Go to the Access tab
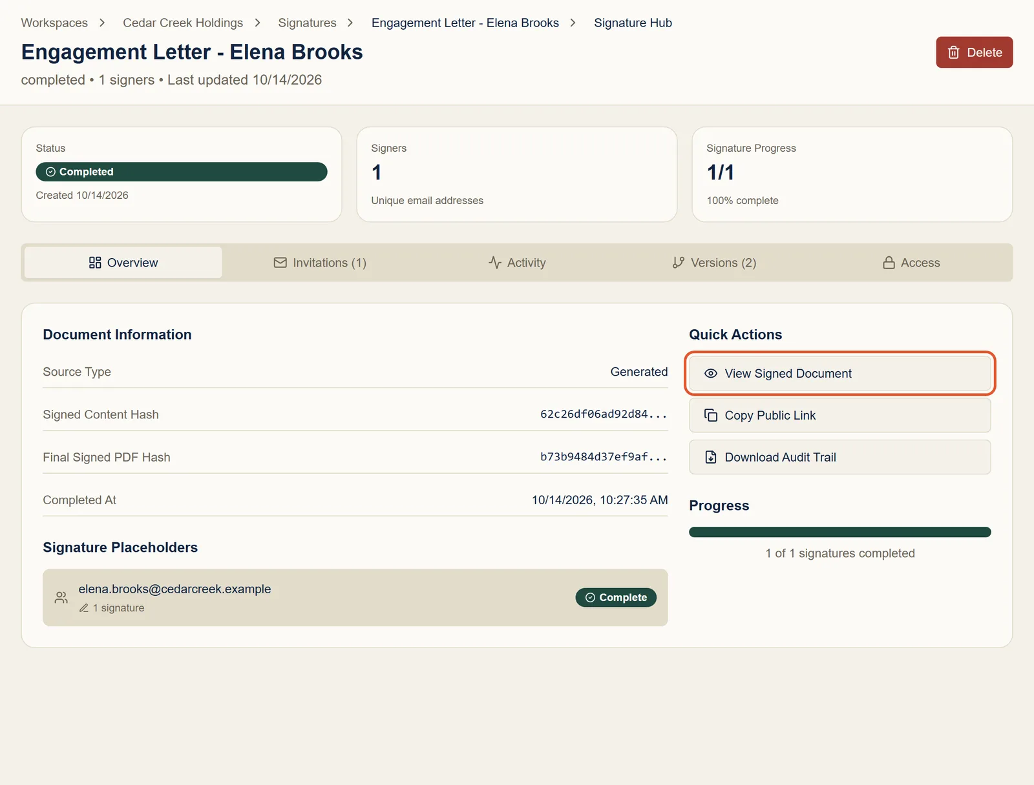The image size is (1034, 785). 911,262
